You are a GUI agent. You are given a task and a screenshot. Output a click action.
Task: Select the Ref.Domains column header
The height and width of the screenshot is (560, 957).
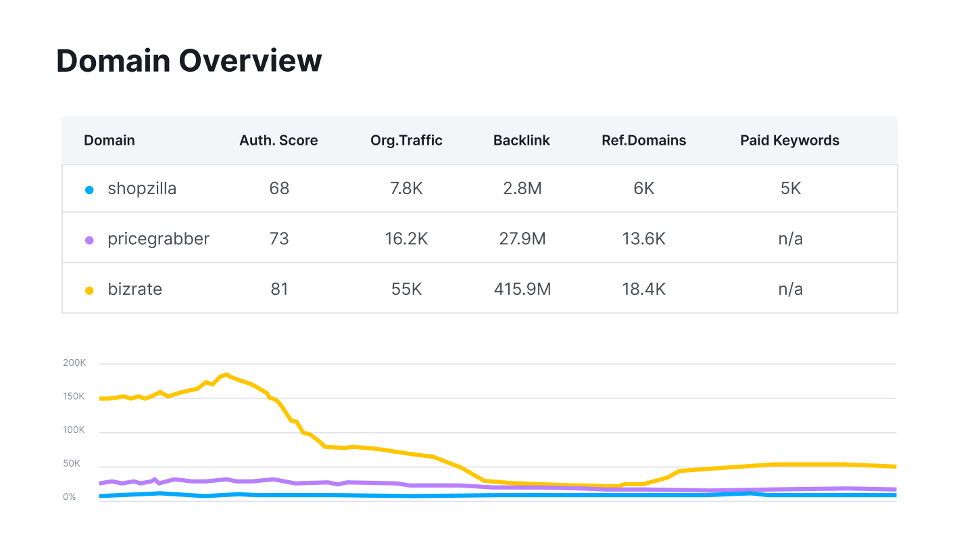tap(643, 140)
